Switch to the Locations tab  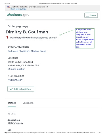click(28, 103)
